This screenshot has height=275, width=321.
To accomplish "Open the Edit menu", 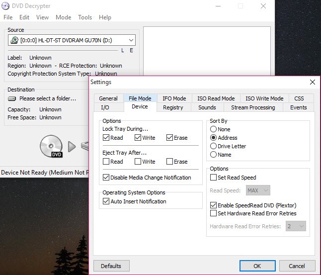I will click(24, 17).
